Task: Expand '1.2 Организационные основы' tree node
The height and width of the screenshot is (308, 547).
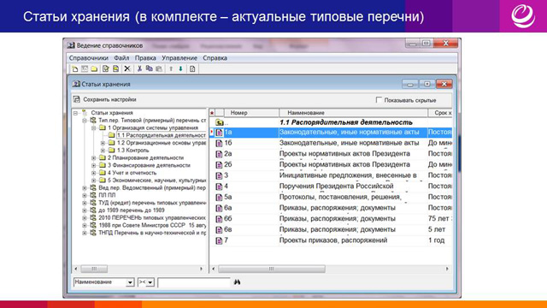Action: coord(103,143)
